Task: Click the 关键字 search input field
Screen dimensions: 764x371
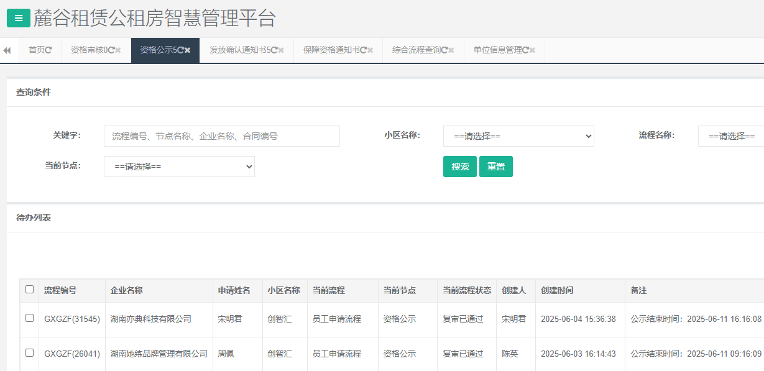Action: [221, 136]
